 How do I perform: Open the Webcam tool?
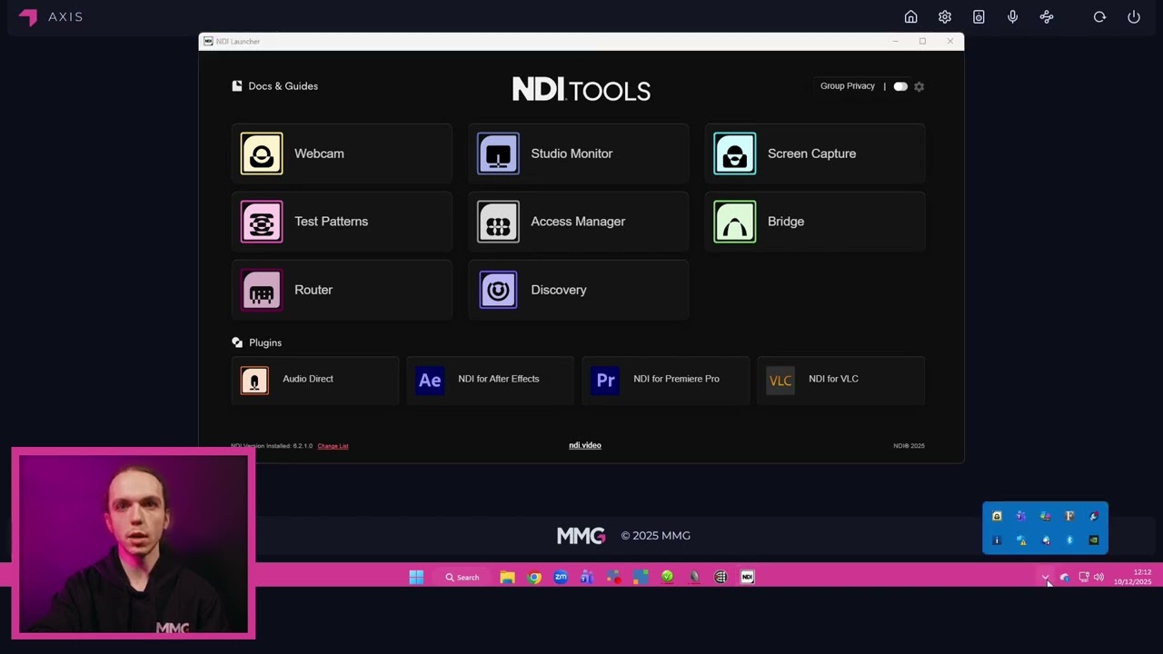pos(342,154)
